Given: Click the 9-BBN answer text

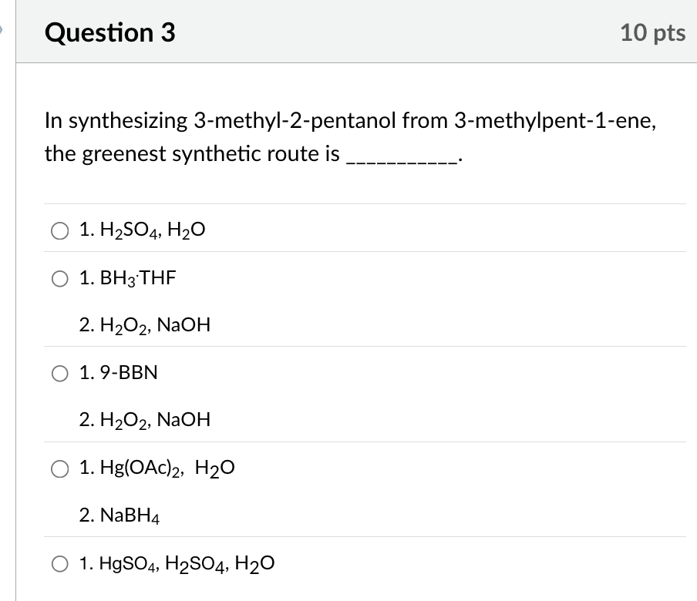Looking at the screenshot, I should (x=118, y=373).
